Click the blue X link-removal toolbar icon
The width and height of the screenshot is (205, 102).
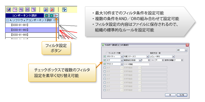click(x=46, y=10)
